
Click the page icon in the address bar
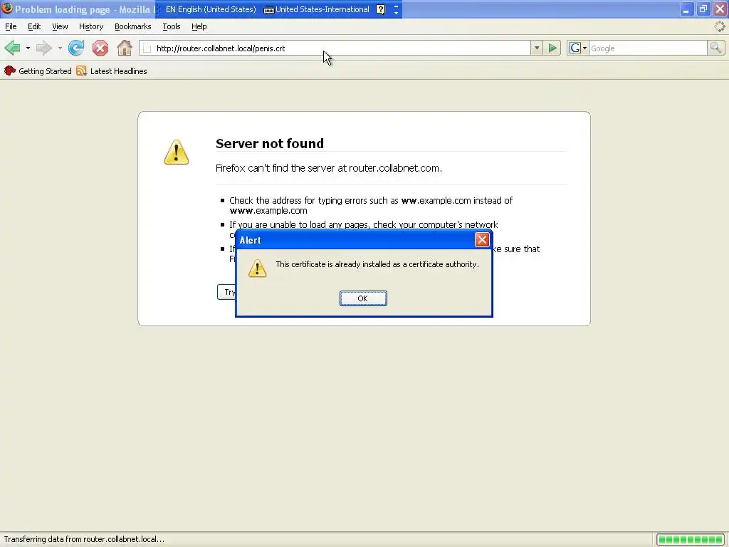[147, 48]
